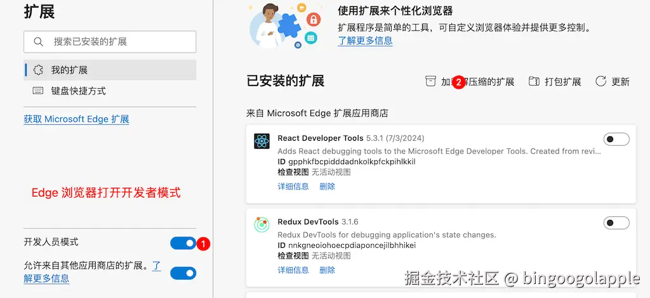Click Redux DevTools description text

pos(387,235)
